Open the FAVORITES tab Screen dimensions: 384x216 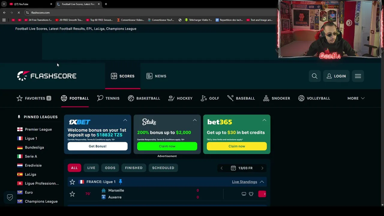click(x=34, y=98)
